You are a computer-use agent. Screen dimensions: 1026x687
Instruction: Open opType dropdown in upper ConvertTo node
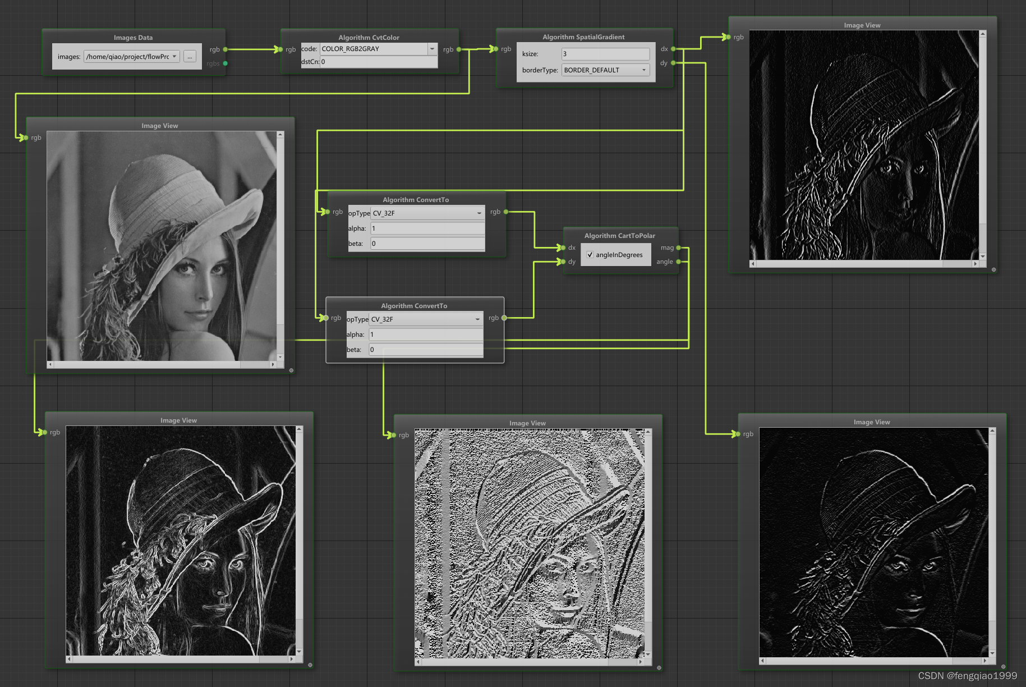(427, 213)
